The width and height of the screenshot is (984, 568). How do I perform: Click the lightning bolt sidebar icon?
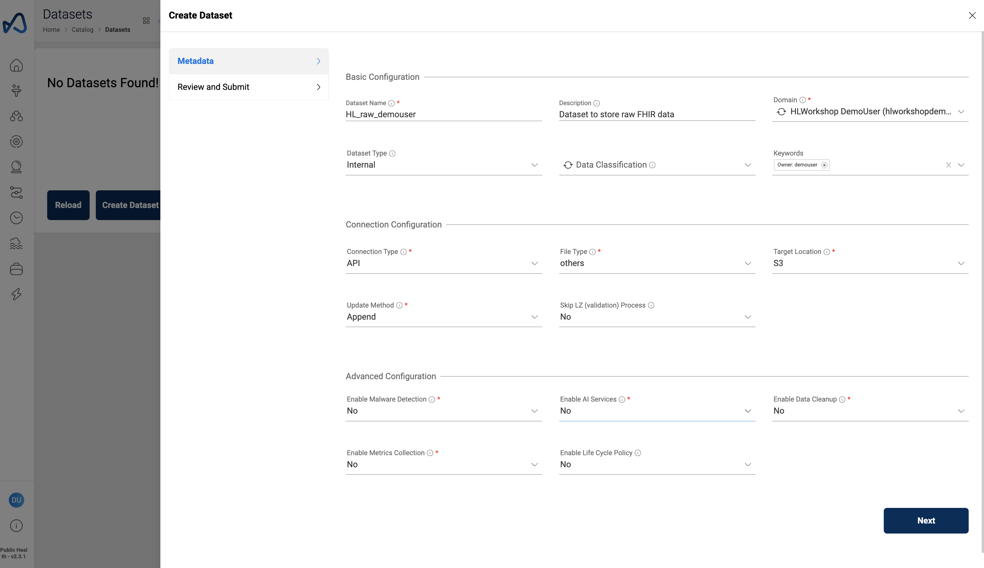(x=17, y=294)
